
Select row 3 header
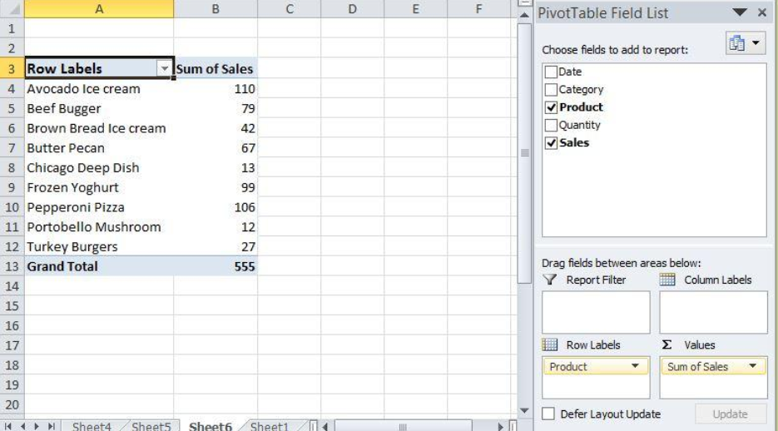coord(12,69)
